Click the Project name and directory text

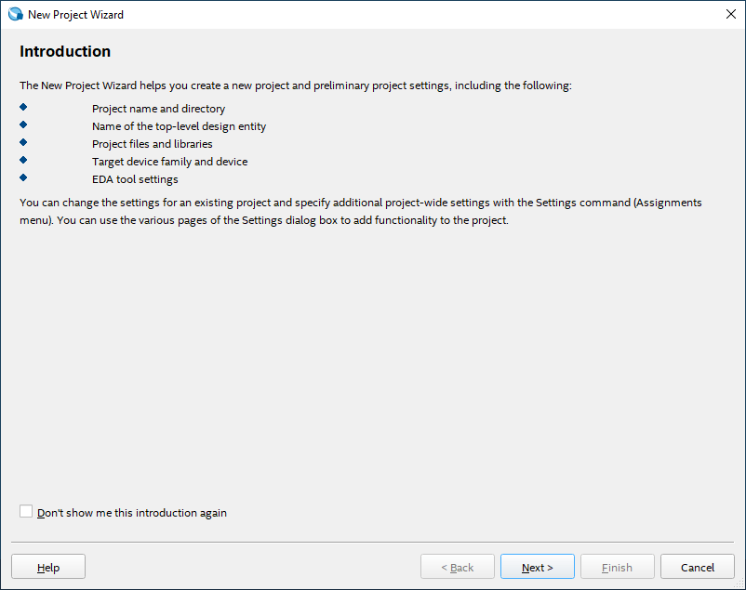click(x=158, y=109)
